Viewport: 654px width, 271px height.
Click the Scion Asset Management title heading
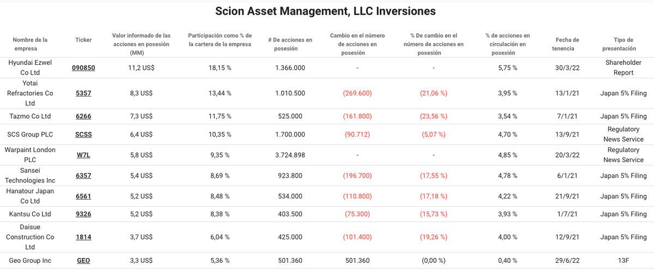[325, 11]
